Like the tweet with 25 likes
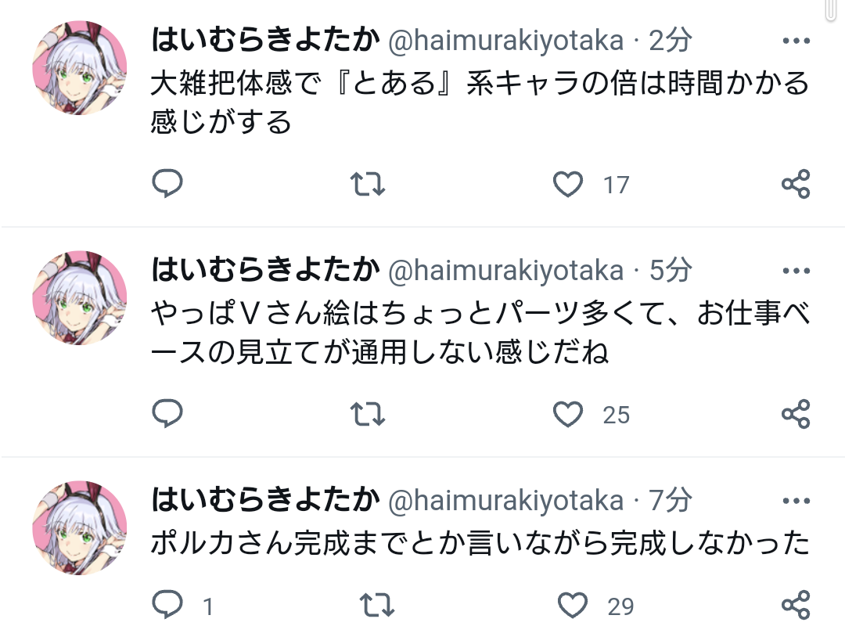The image size is (845, 644). click(x=569, y=414)
